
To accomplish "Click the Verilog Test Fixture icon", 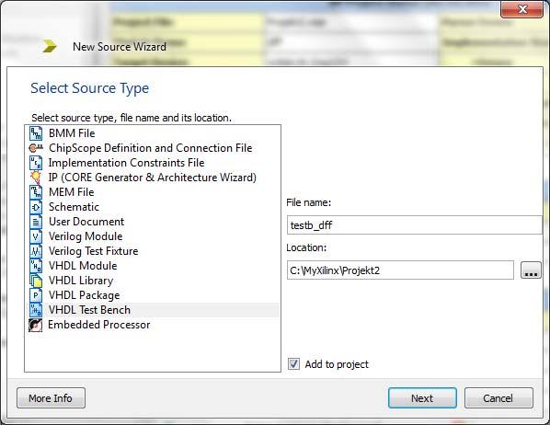I will pyautogui.click(x=36, y=251).
